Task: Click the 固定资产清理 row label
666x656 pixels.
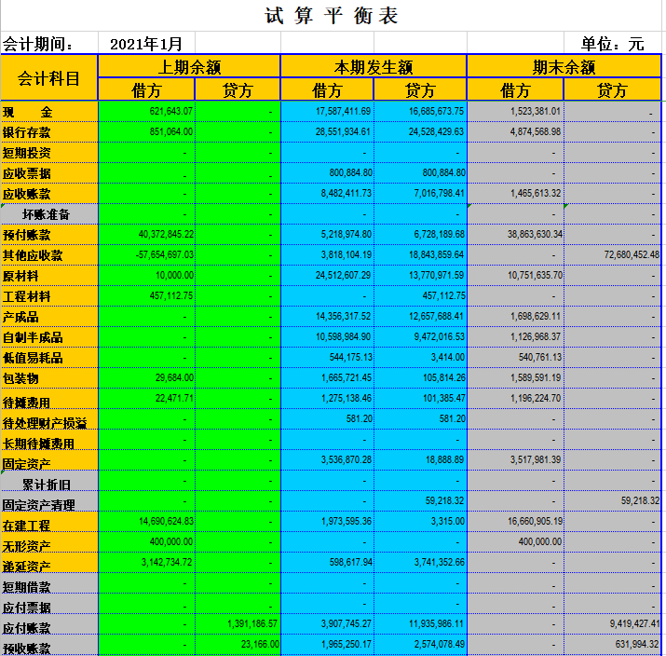Action: pyautogui.click(x=49, y=501)
